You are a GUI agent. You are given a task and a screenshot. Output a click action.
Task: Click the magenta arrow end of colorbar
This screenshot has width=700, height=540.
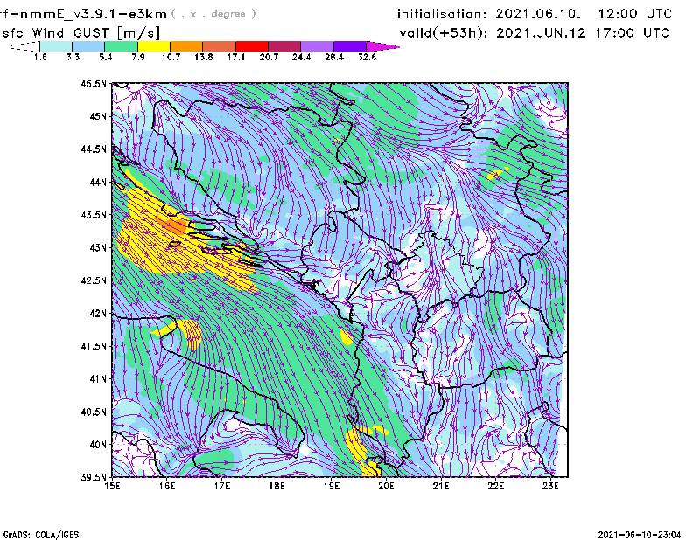382,46
